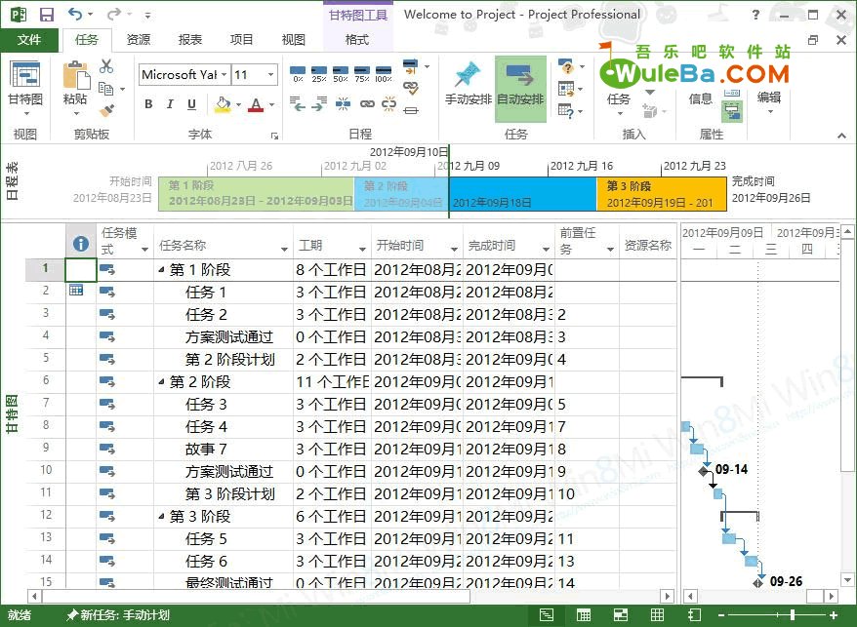Collapse the 第 3 阶段 summary task

click(161, 516)
